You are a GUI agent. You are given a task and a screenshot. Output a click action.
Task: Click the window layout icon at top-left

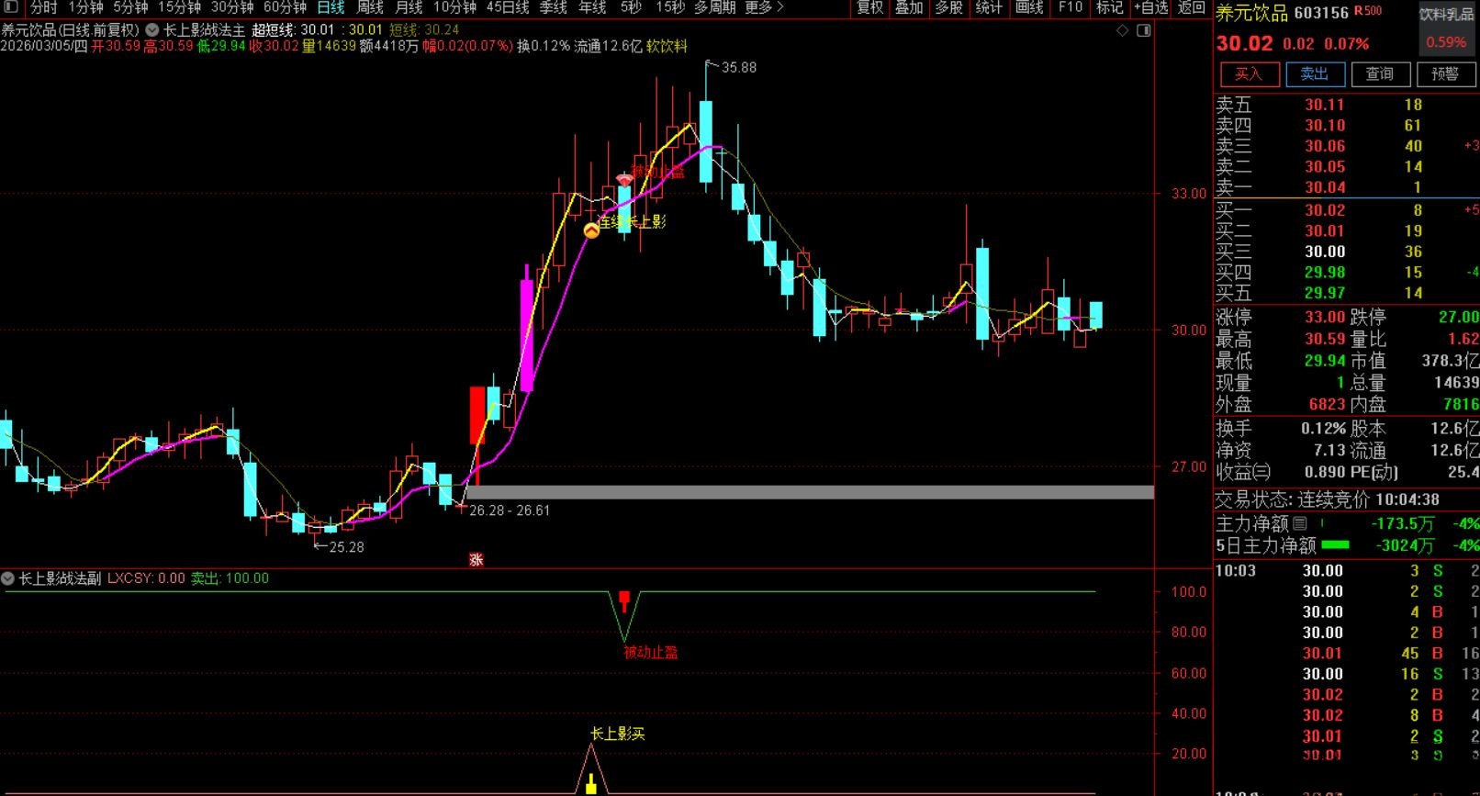pos(11,7)
